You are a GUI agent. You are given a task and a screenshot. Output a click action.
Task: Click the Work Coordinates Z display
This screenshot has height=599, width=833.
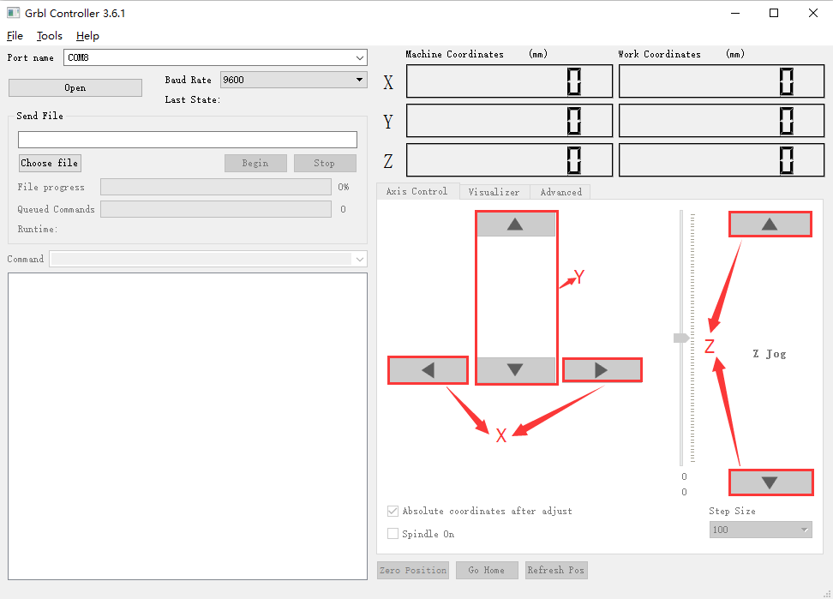722,160
